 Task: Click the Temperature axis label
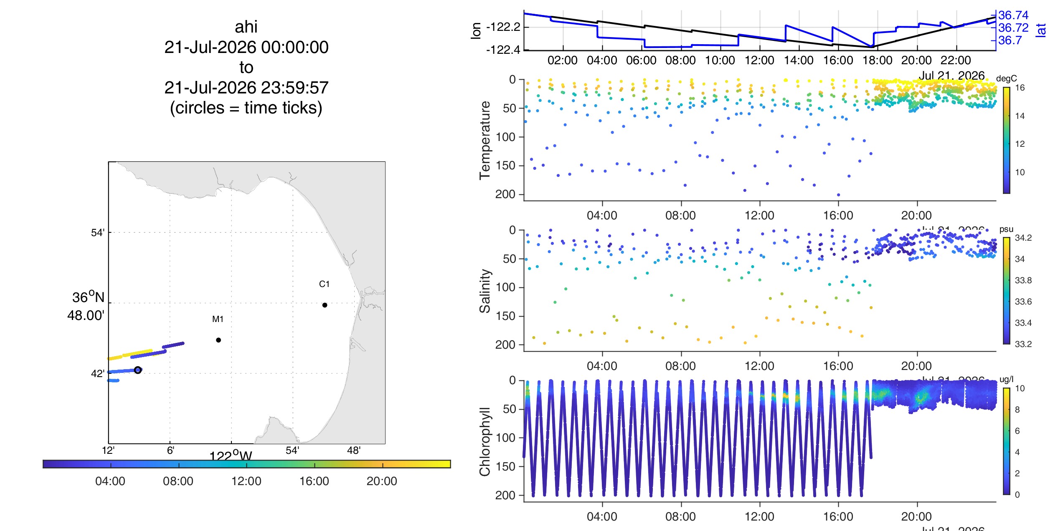[x=485, y=140]
